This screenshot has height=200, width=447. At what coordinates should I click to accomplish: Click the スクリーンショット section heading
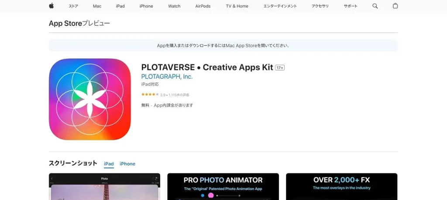pos(73,163)
